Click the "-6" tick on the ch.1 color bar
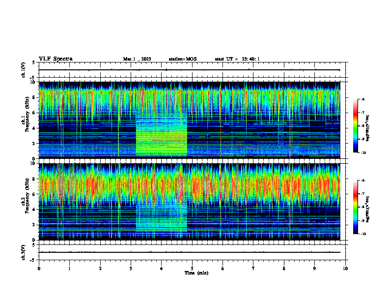 [362, 99]
